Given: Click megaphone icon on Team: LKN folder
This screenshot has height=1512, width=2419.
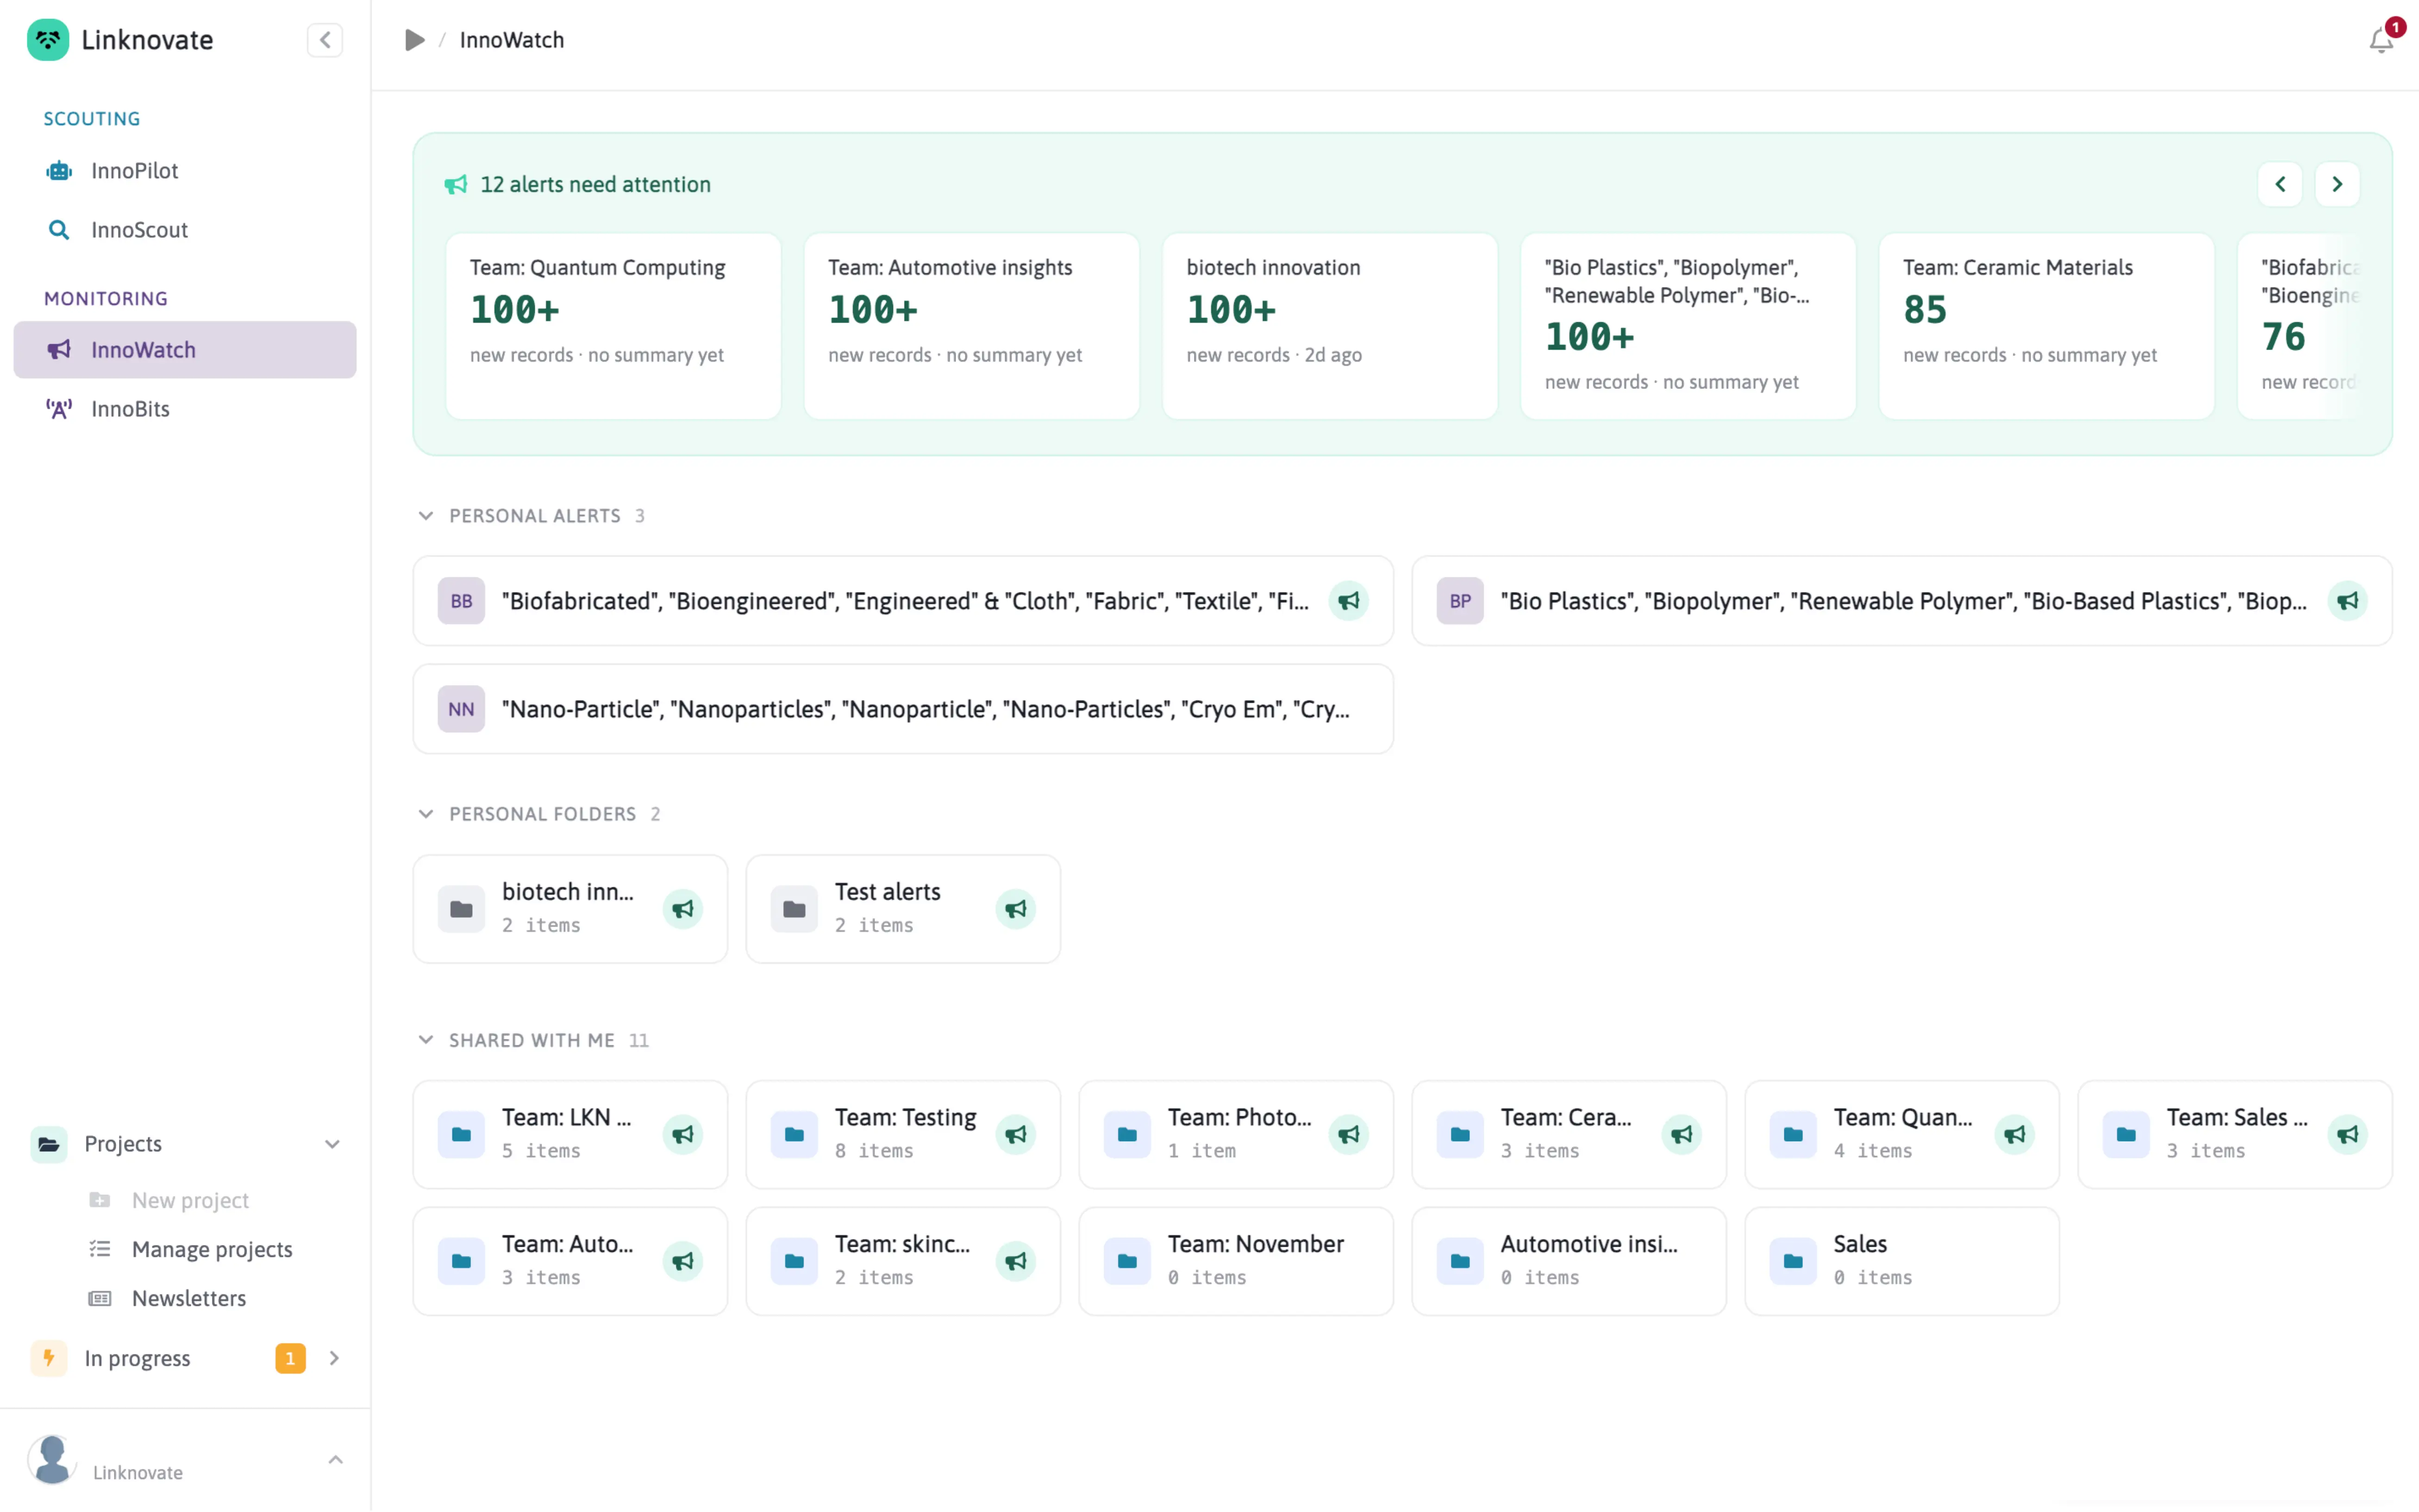Looking at the screenshot, I should point(683,1134).
